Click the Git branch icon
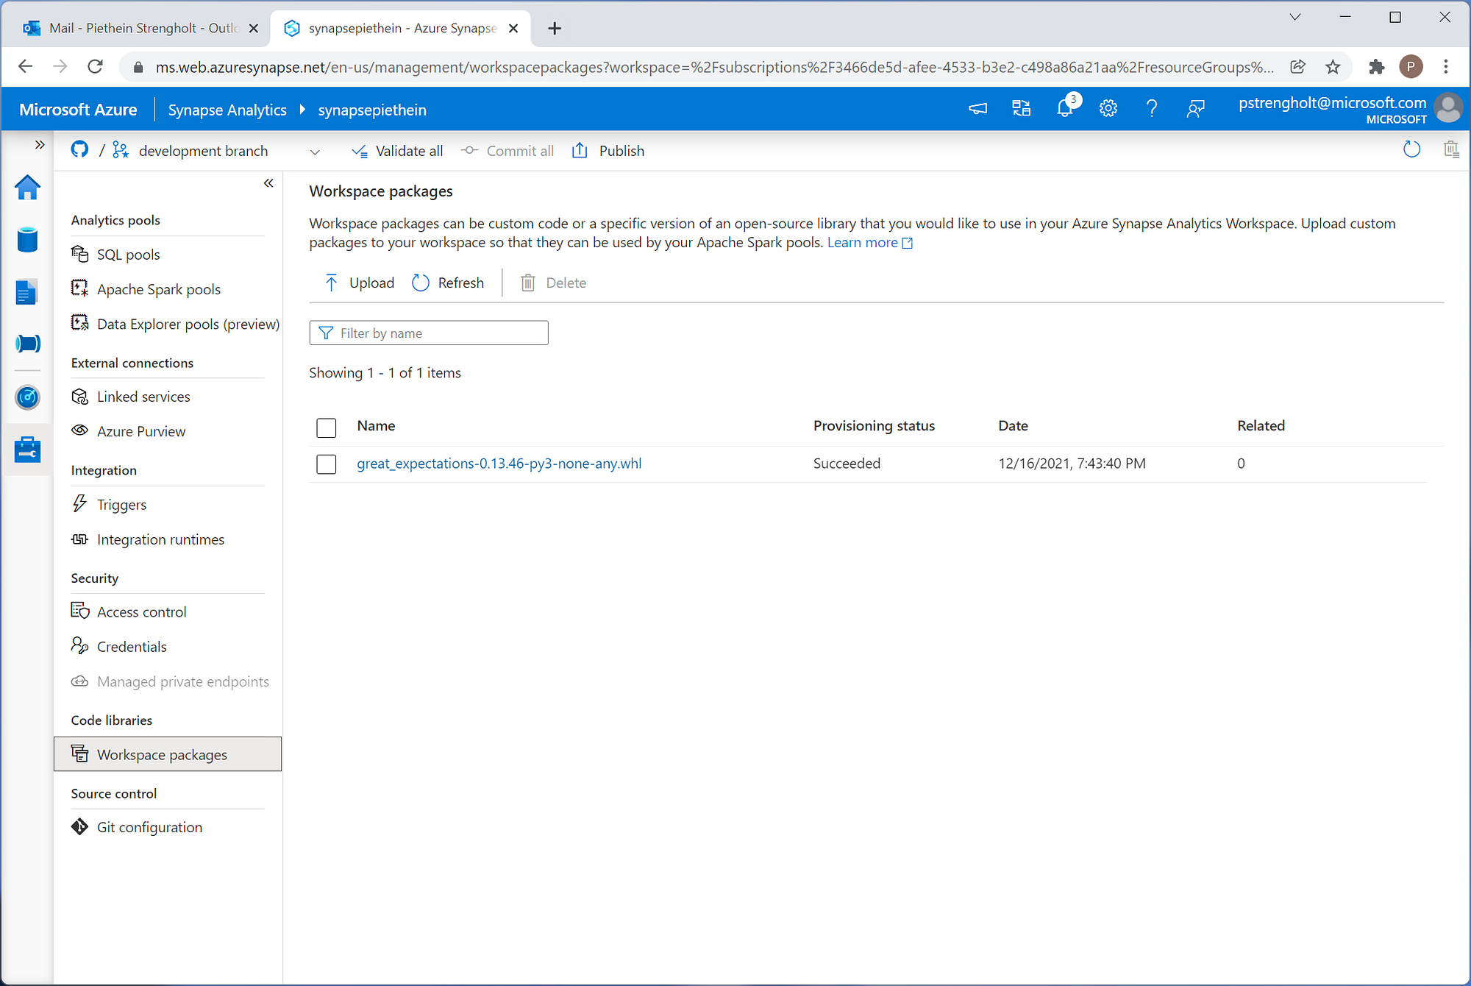Image resolution: width=1471 pixels, height=986 pixels. pyautogui.click(x=120, y=151)
